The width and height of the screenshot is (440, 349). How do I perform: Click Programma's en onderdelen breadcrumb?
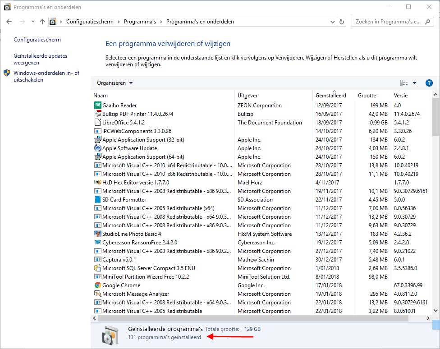point(200,22)
